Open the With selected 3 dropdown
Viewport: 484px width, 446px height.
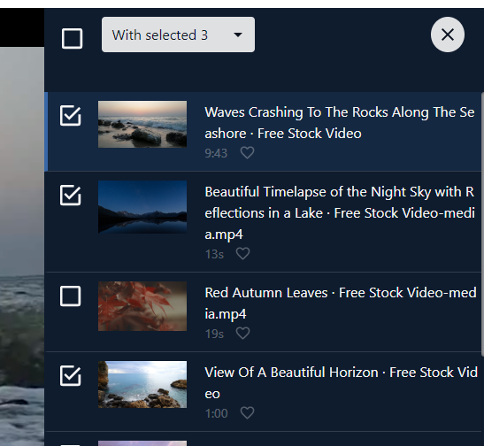click(178, 35)
